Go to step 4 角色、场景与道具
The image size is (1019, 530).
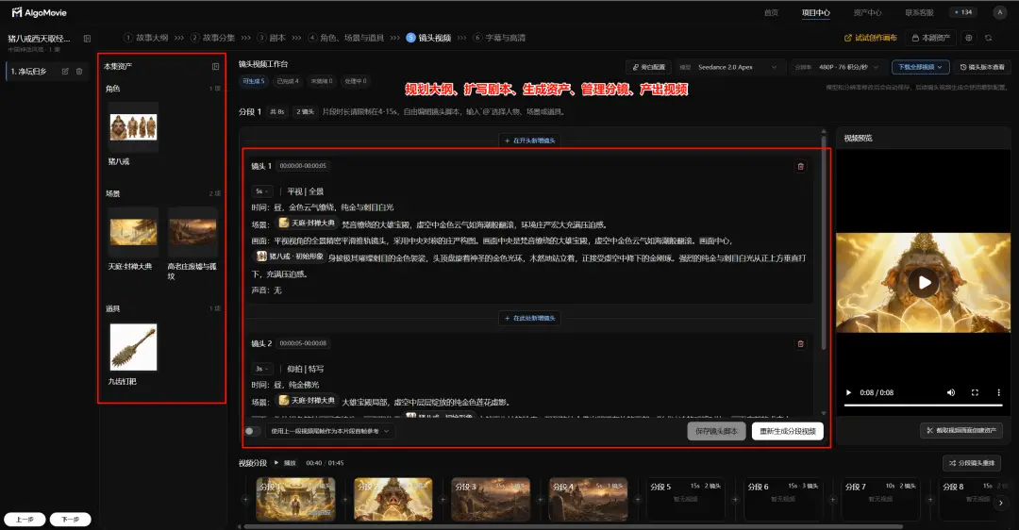click(x=346, y=38)
